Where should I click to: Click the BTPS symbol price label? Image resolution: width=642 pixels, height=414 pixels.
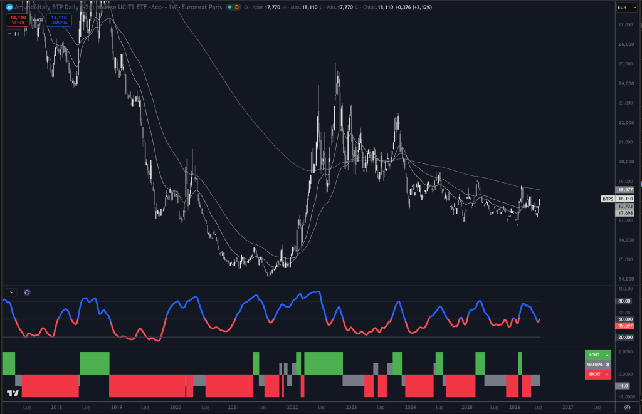[608, 199]
